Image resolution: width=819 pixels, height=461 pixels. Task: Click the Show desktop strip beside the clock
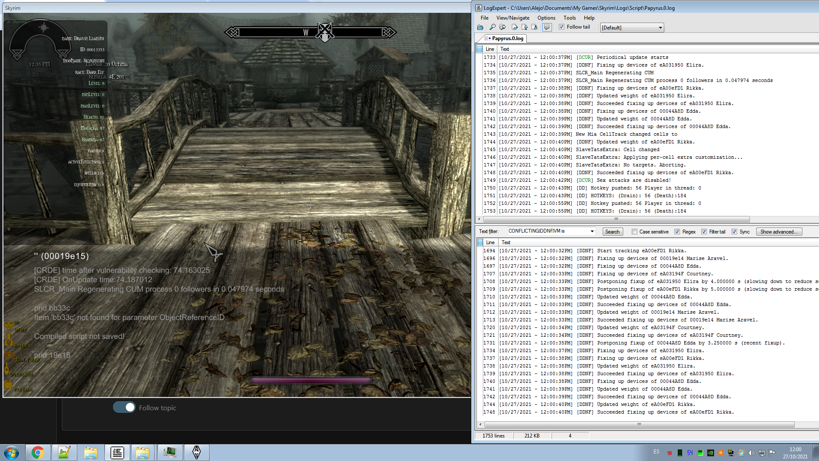816,452
